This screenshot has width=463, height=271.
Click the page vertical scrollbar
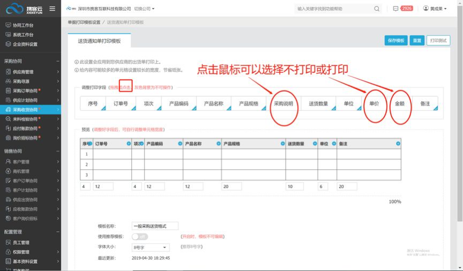pos(460,134)
